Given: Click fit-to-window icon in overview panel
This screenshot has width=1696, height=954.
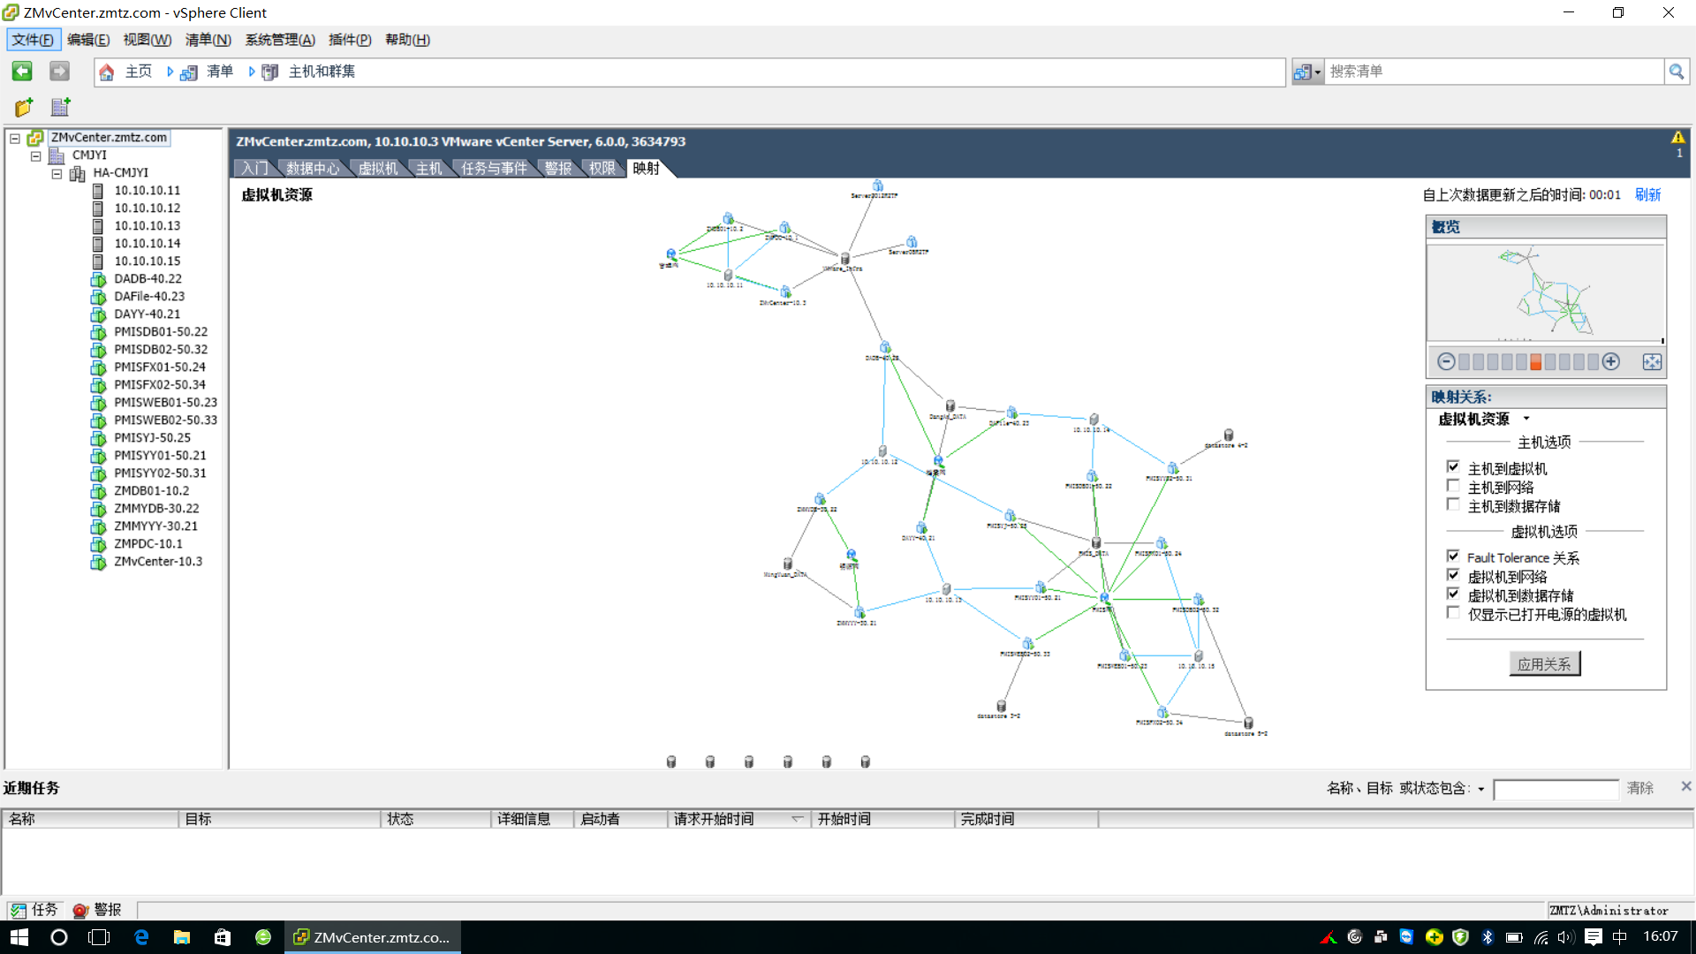Looking at the screenshot, I should (1652, 361).
